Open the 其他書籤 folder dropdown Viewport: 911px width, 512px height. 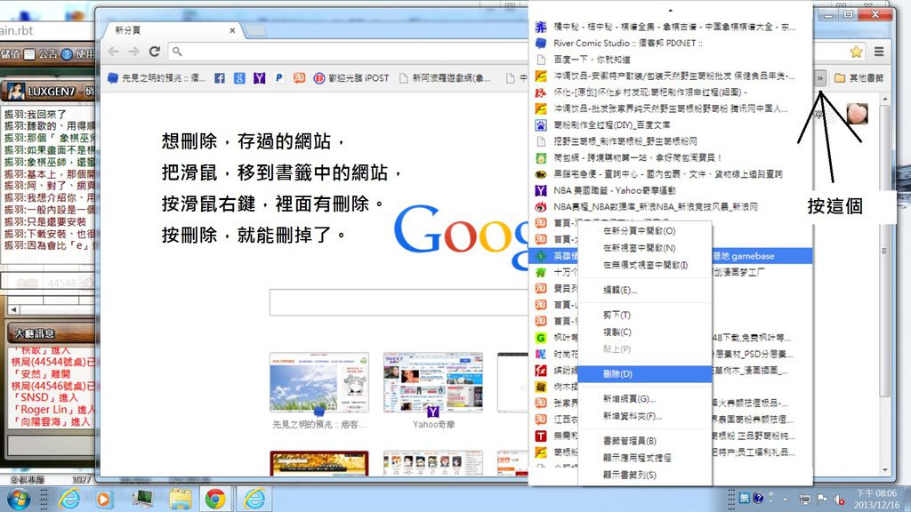click(x=859, y=78)
